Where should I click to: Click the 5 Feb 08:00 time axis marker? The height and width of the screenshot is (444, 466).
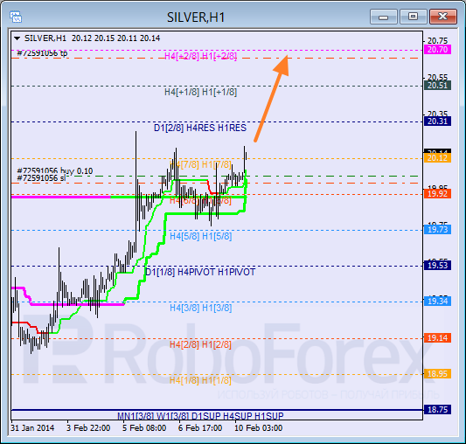click(x=144, y=428)
